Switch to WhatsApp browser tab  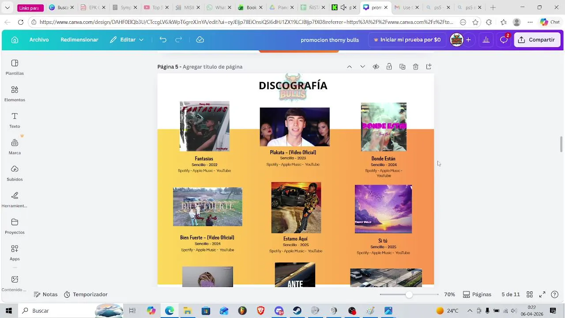219,8
